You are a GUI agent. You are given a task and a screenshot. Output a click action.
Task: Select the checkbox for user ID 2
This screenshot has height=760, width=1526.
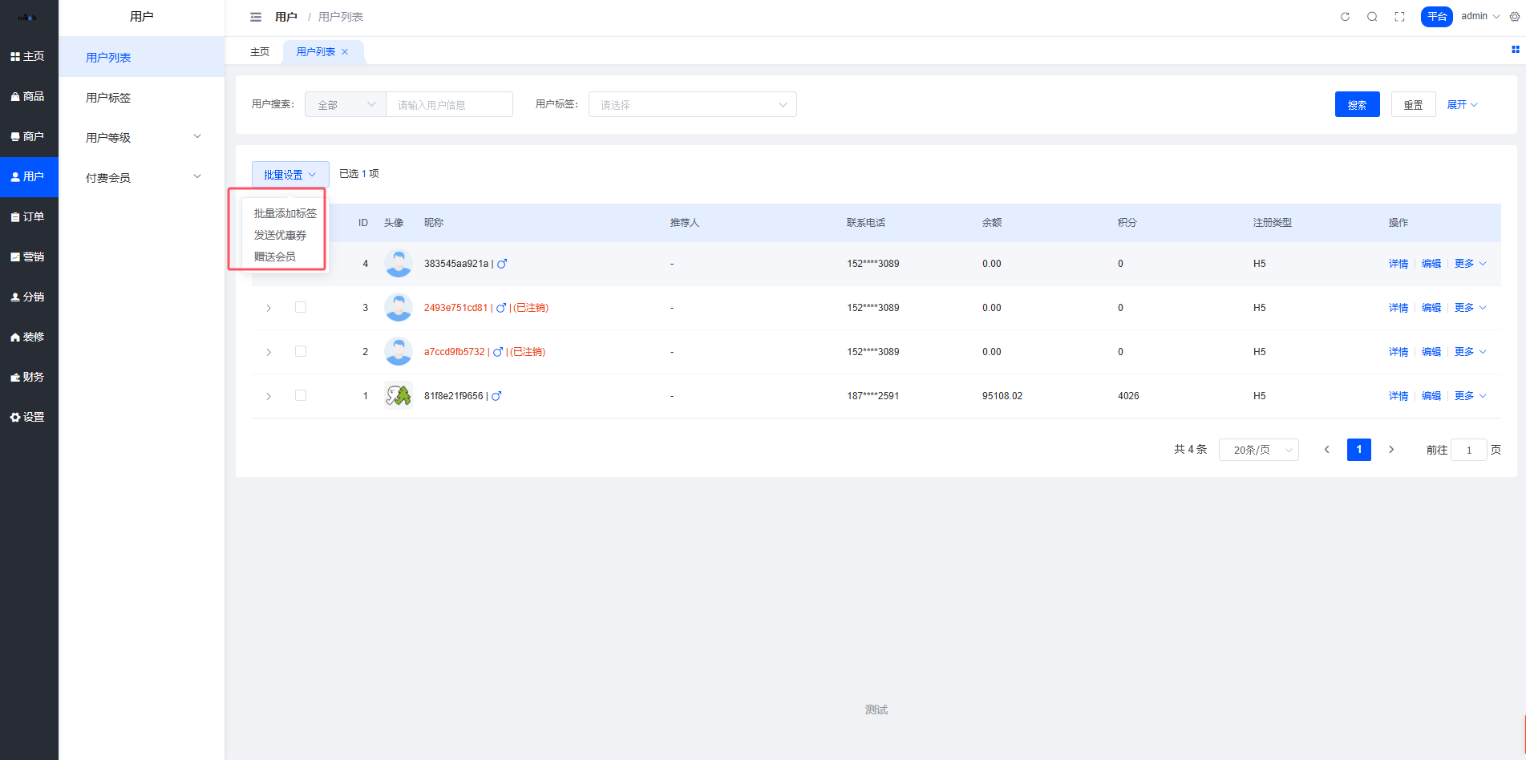point(301,351)
